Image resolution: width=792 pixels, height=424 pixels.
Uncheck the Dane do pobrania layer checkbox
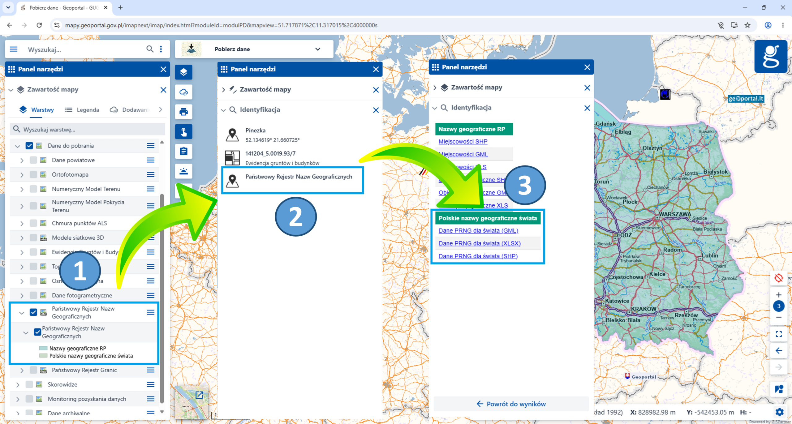tap(29, 146)
